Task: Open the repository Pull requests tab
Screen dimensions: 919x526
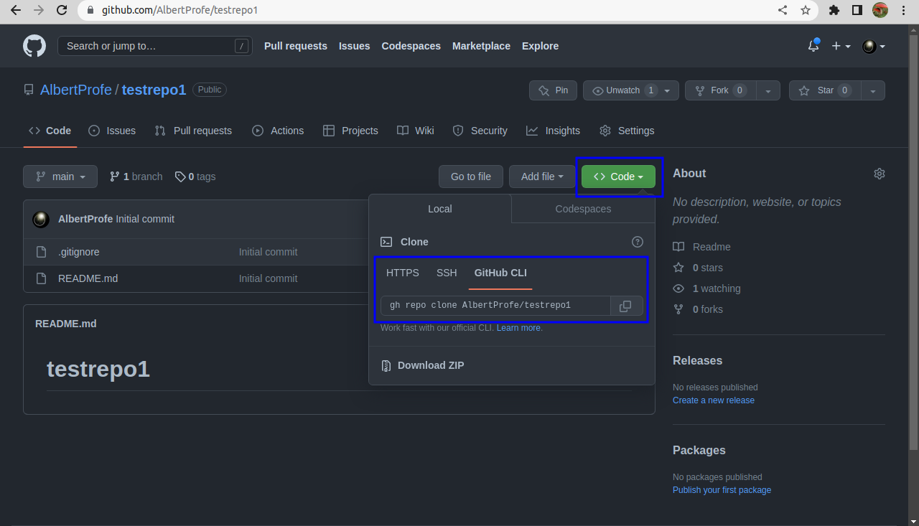Action: coord(193,131)
